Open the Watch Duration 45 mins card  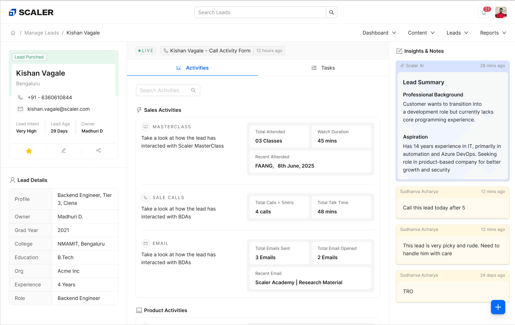tap(341, 136)
